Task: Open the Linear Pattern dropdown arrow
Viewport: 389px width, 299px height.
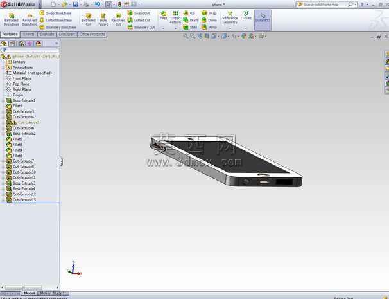Action: point(175,28)
